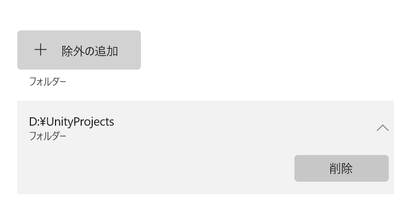
Task: Add a new exclusion with 除外の追加
Action: tap(79, 50)
